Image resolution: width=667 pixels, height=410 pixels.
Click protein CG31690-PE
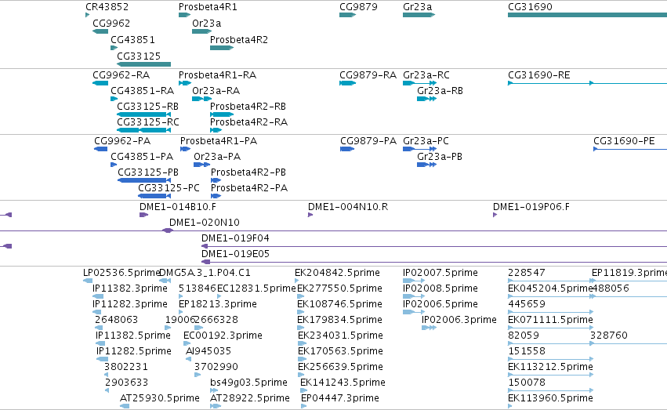tap(624, 141)
